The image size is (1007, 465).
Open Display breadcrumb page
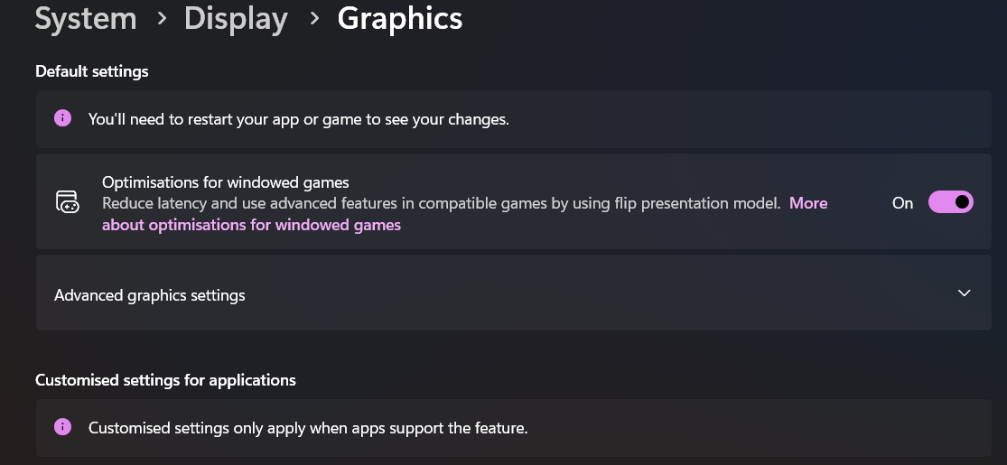tap(236, 18)
